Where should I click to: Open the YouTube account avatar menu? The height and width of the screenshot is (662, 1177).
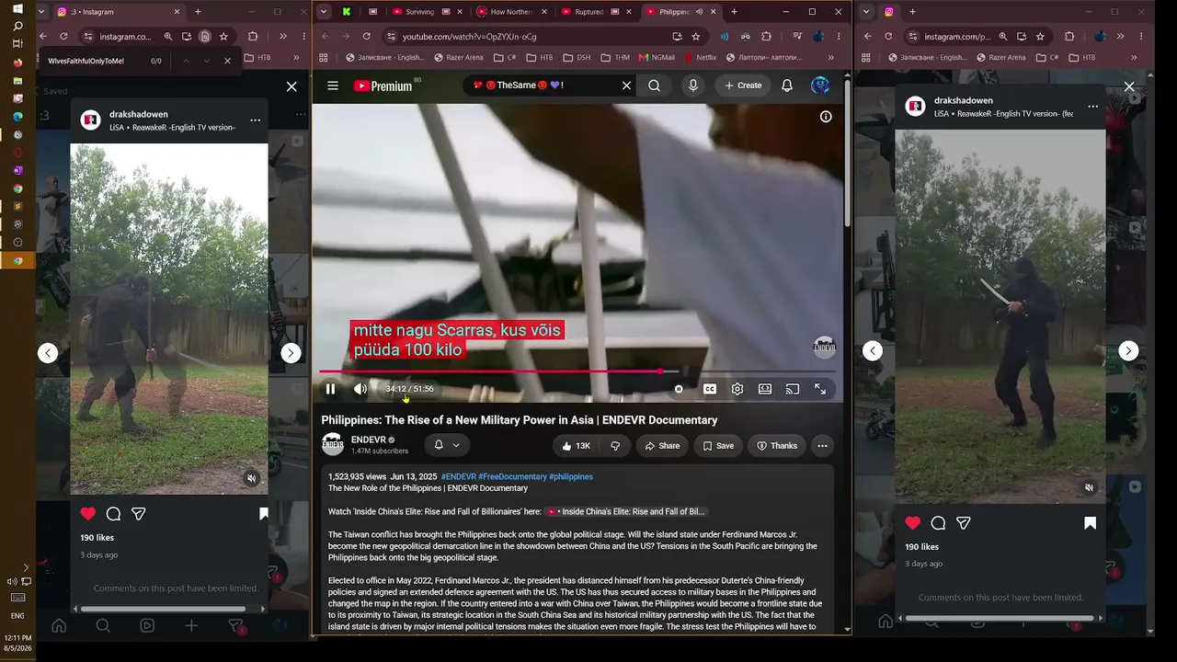pyautogui.click(x=820, y=86)
